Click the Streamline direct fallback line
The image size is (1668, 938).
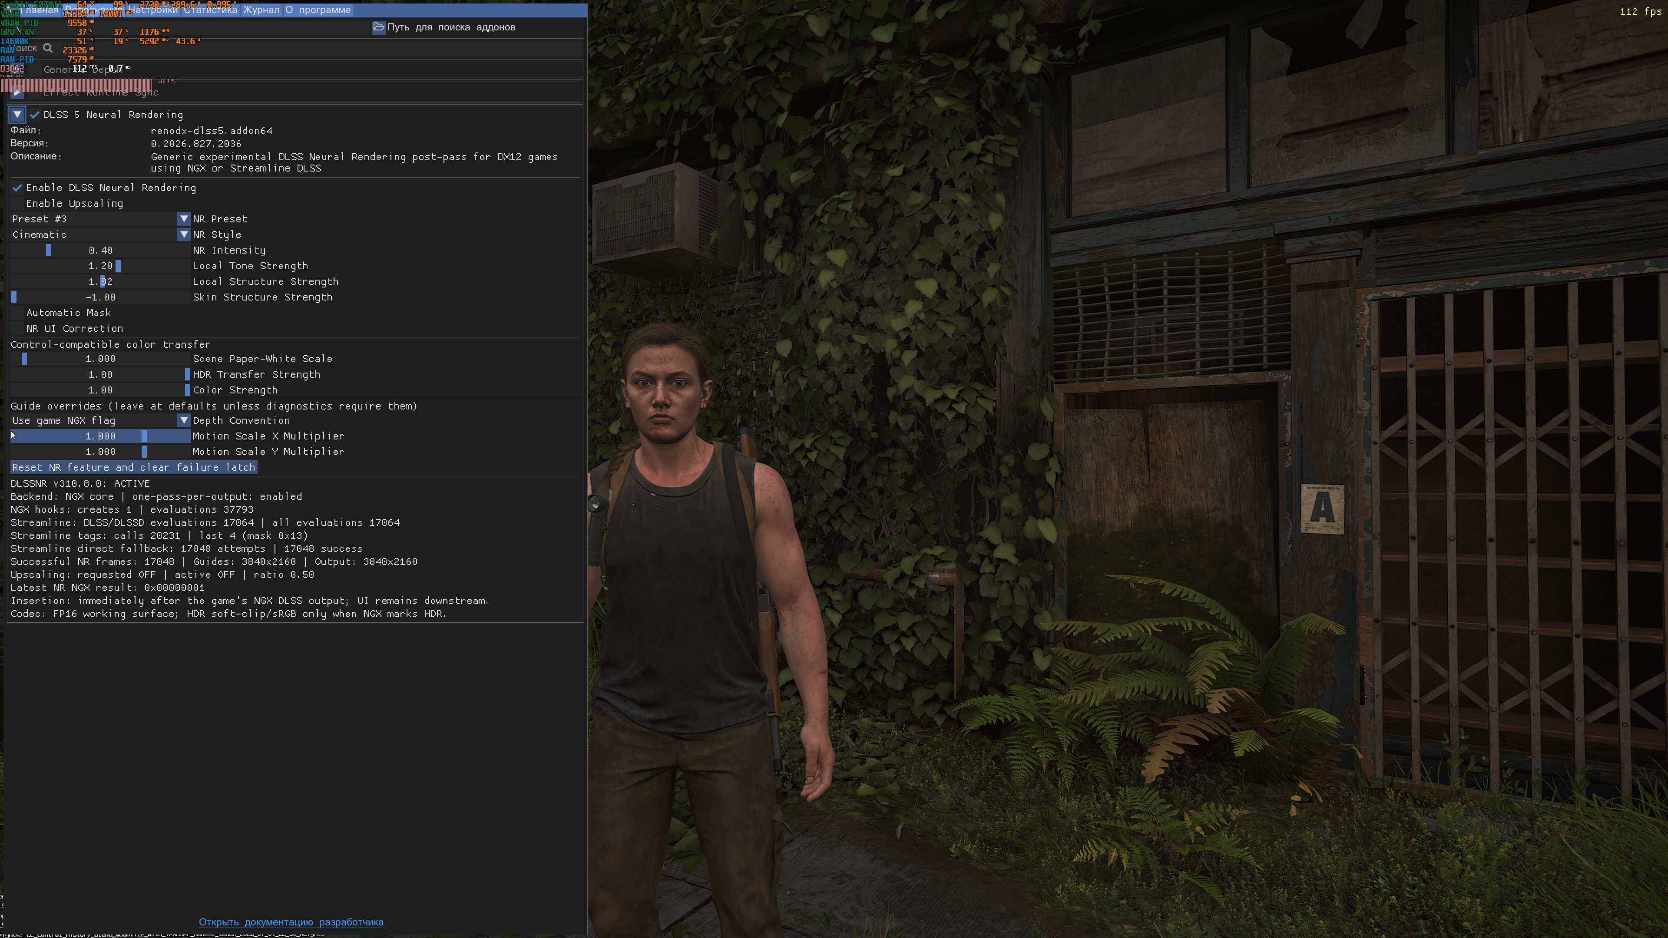(x=186, y=548)
